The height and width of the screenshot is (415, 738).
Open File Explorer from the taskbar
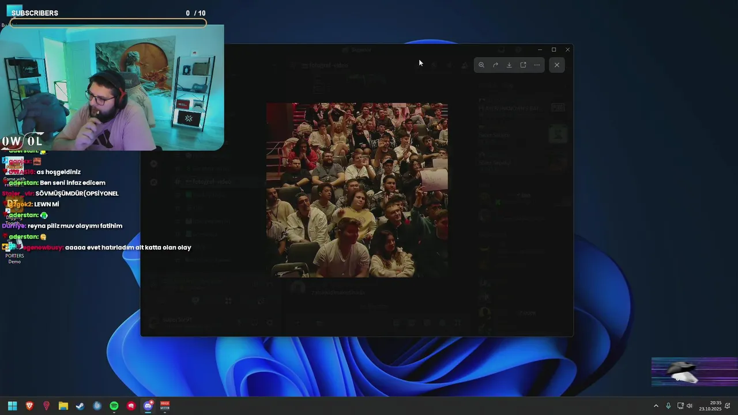tap(63, 406)
